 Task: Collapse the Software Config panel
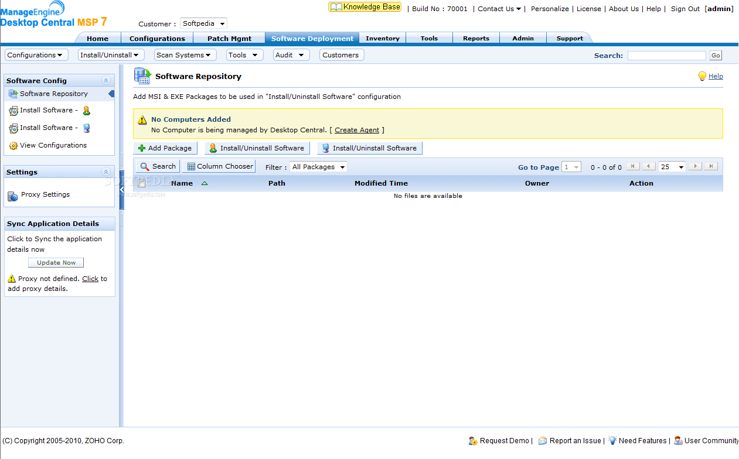(x=106, y=81)
